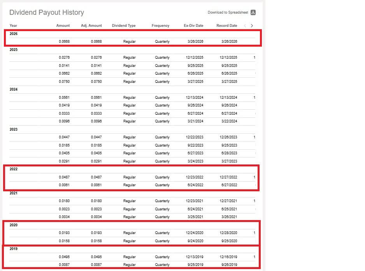The image size is (365, 271).
Task: Click amount 0.0487 in Amount column
Action: 64,177
